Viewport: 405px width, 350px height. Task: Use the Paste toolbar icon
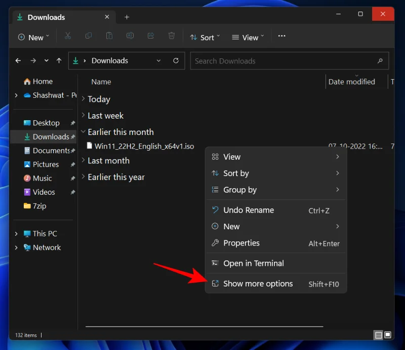(109, 36)
